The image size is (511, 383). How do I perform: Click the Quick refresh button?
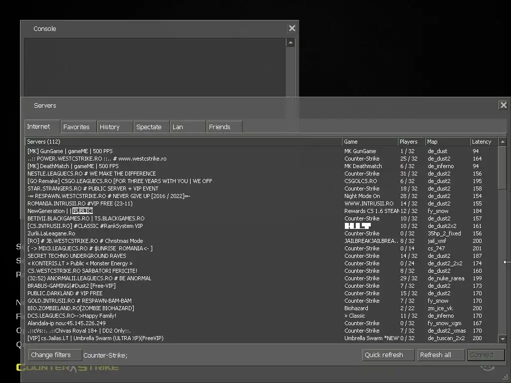(x=388, y=355)
